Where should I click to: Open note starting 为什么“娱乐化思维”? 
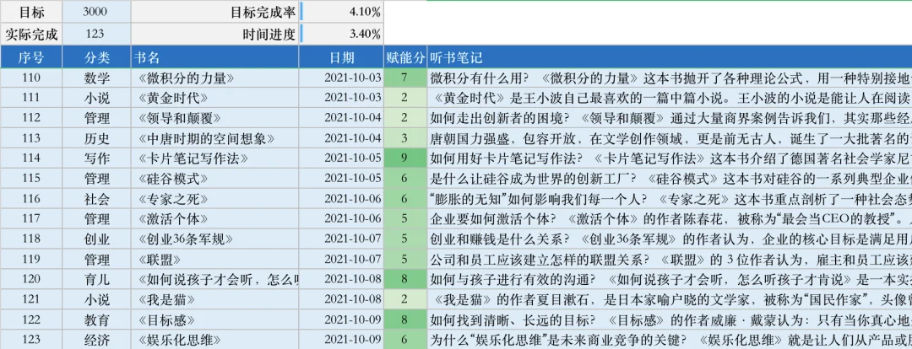pyautogui.click(x=670, y=341)
